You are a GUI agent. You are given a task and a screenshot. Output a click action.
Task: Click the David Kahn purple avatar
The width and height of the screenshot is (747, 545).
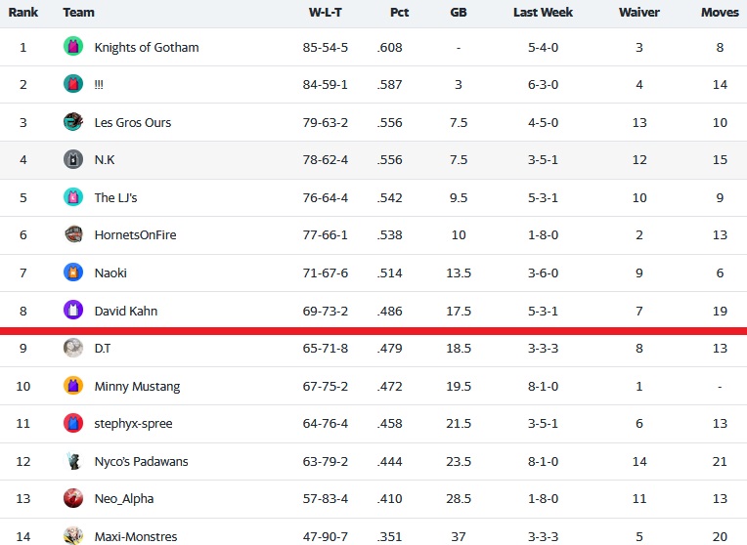click(x=73, y=311)
